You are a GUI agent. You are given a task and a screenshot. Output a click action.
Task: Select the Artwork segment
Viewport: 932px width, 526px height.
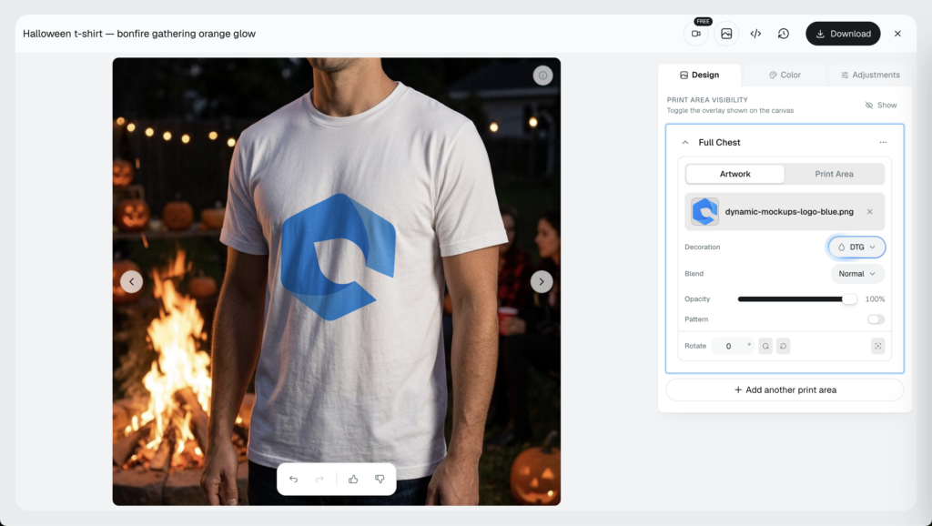(735, 174)
